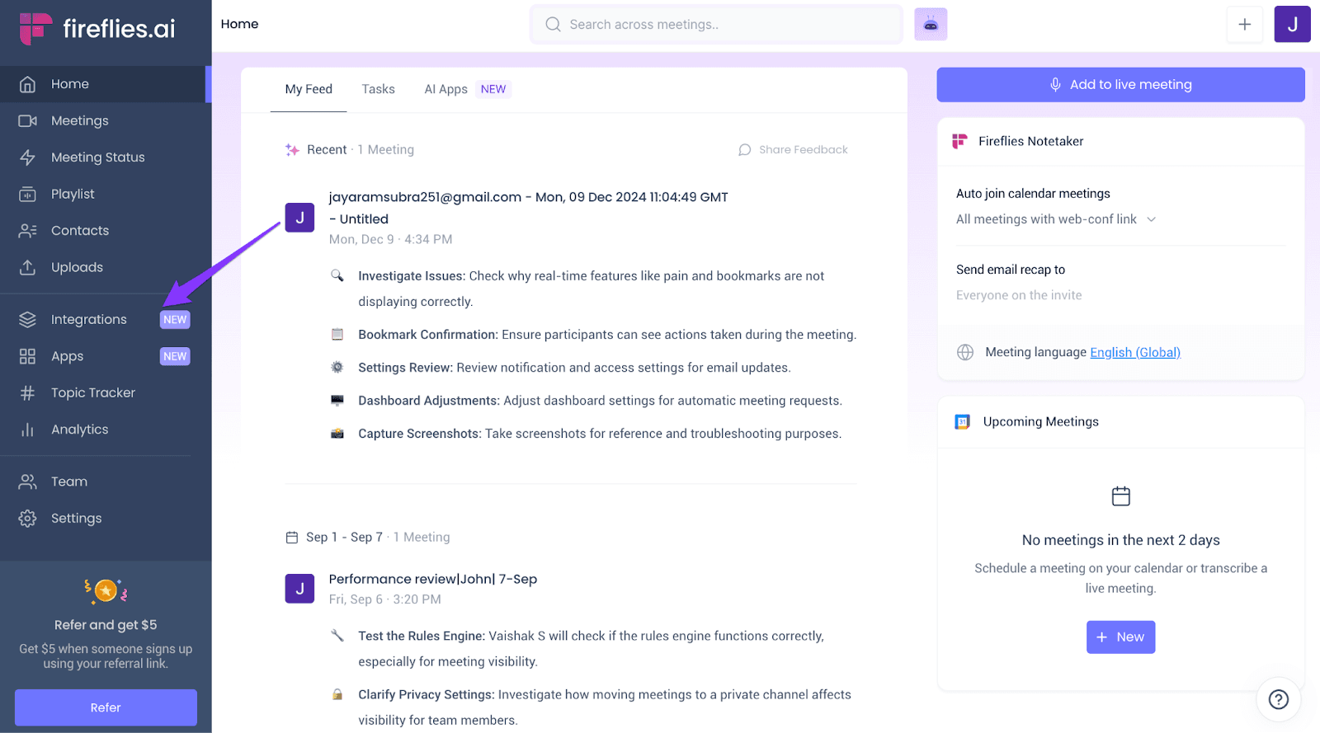The height and width of the screenshot is (733, 1320).
Task: Click the plus button in top bar
Action: 1244,25
